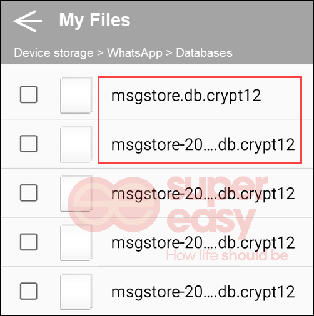Click the file icon of msgstore.db.crypt12
This screenshot has width=314, height=316.
pyautogui.click(x=76, y=96)
